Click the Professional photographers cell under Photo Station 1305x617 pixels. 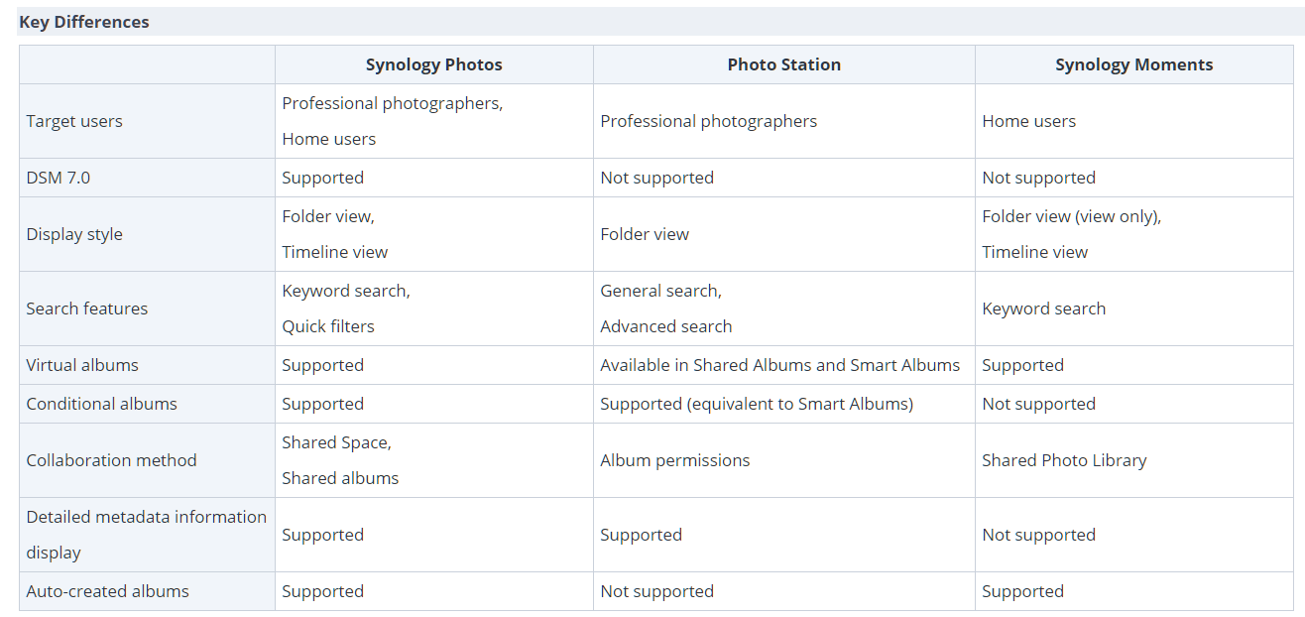pyautogui.click(x=708, y=121)
